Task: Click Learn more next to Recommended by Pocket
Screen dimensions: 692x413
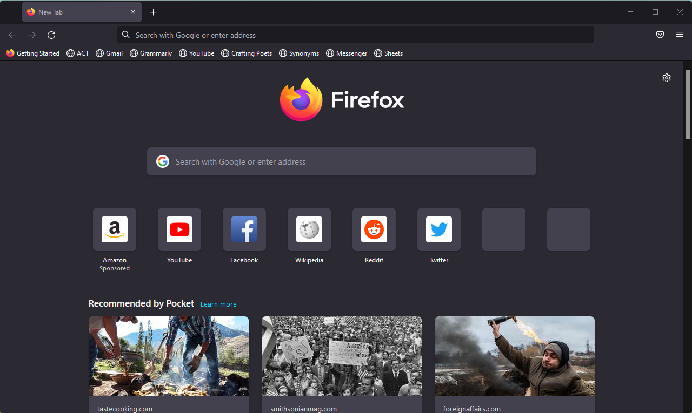Action: [218, 304]
